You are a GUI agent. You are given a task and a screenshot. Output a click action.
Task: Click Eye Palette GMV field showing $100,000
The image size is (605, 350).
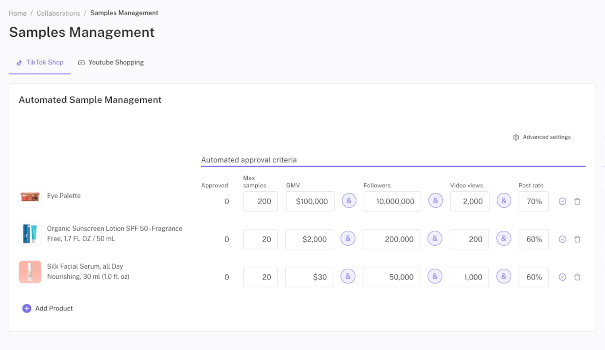pyautogui.click(x=310, y=201)
